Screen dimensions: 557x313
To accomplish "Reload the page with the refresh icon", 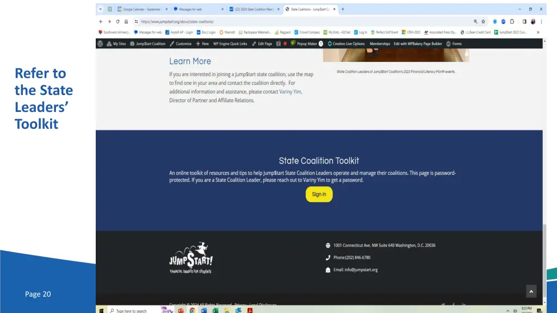I will click(x=117, y=22).
